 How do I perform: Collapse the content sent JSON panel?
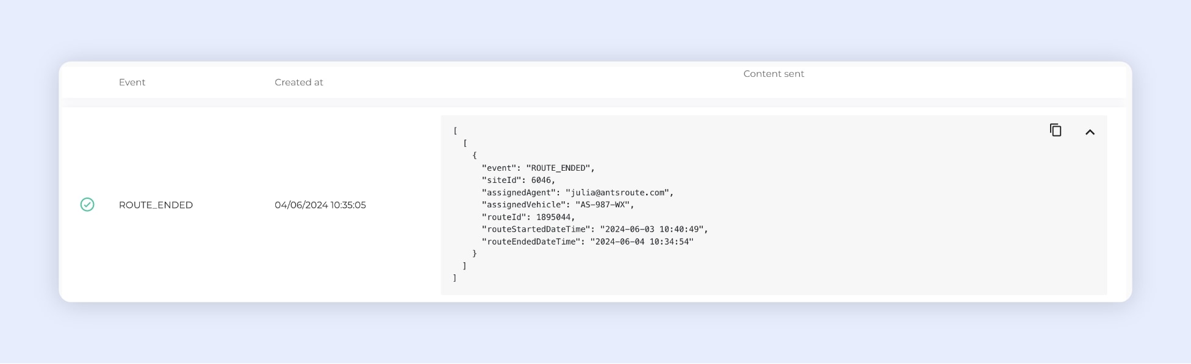[x=1090, y=132]
